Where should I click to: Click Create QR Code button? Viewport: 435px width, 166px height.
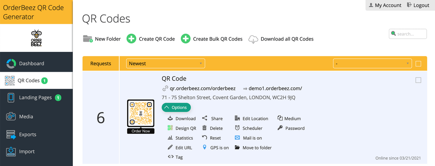pos(151,39)
